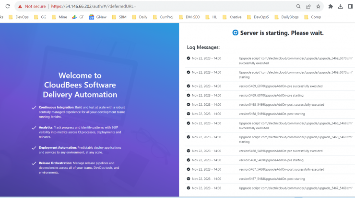Select log text 'version5467_5468UpgradeAddOn-post successfully executed'
The height and width of the screenshot is (198, 355).
pyautogui.click(x=282, y=170)
